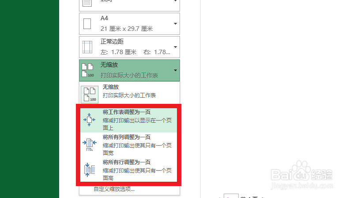
Task: Choose 将工作表调整为一页 option text
Action: click(x=127, y=112)
